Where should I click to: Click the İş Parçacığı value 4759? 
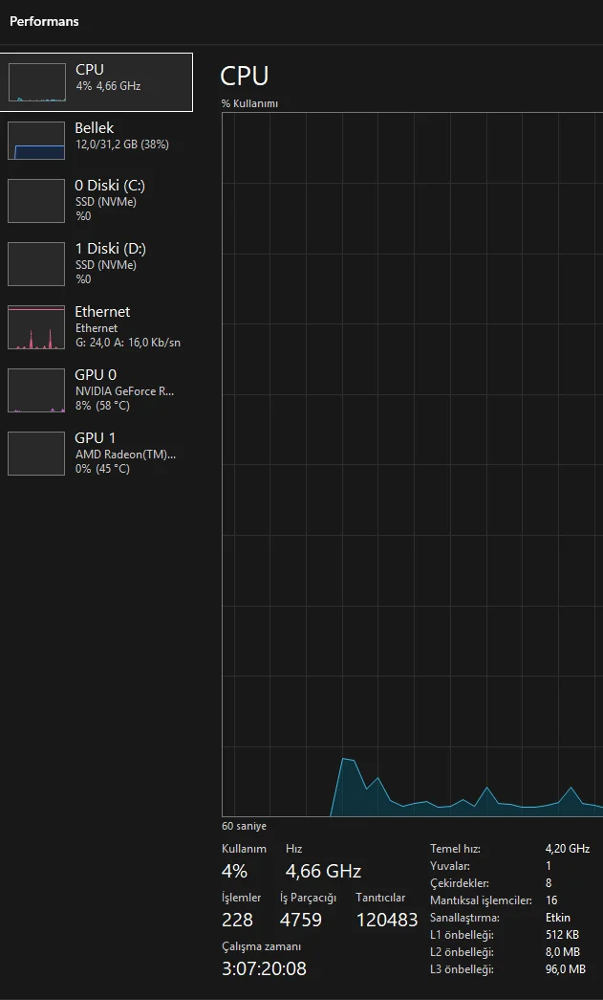coord(301,920)
